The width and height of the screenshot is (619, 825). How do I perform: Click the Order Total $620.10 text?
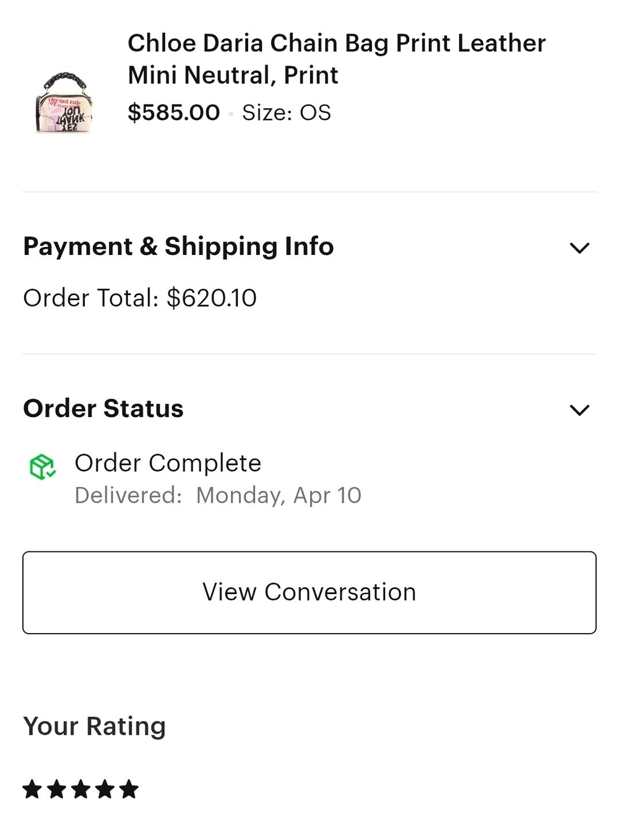tap(140, 298)
